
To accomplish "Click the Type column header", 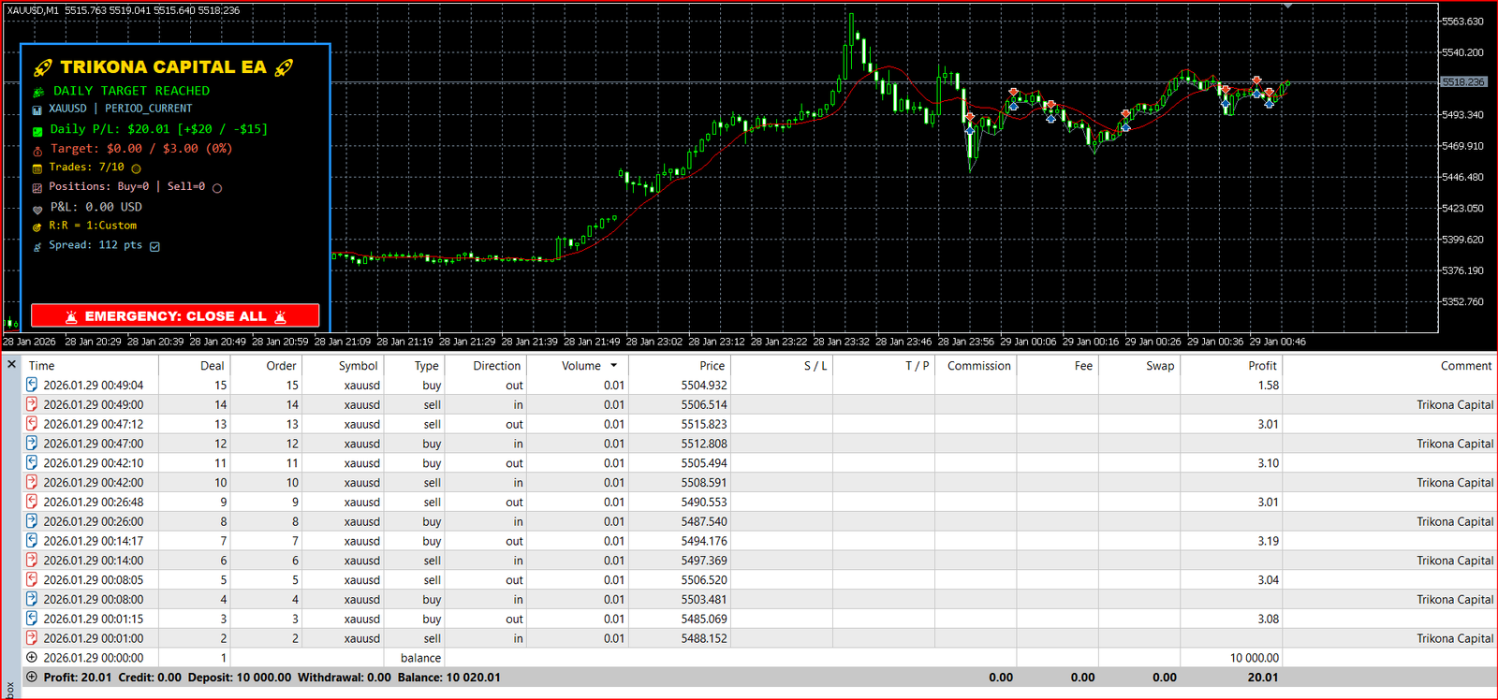I will 427,366.
